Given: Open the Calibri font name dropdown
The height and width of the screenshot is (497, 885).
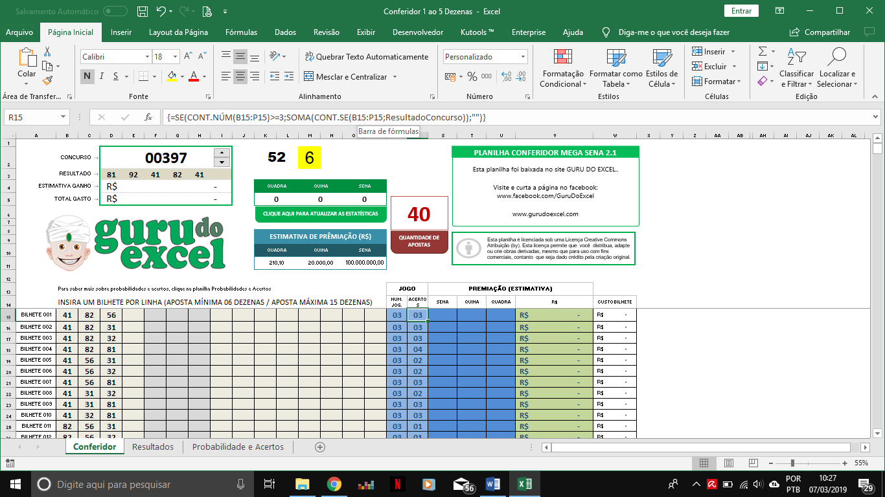Looking at the screenshot, I should tap(147, 57).
